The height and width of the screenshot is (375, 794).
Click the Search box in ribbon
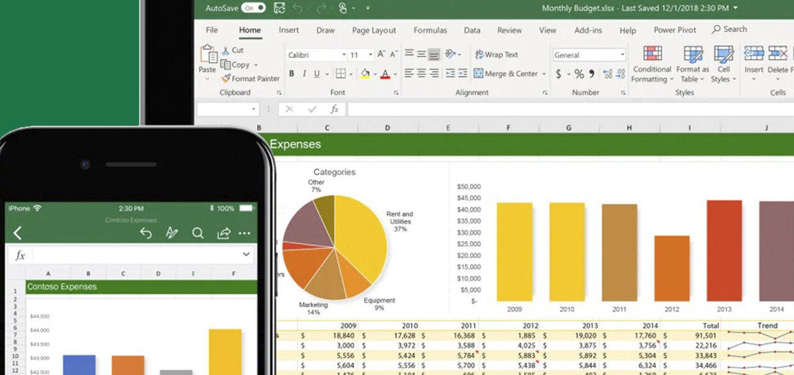click(x=729, y=29)
